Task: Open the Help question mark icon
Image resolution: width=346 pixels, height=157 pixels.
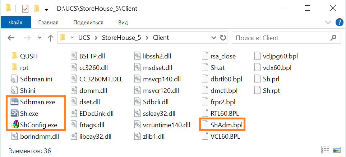Action: (x=338, y=23)
